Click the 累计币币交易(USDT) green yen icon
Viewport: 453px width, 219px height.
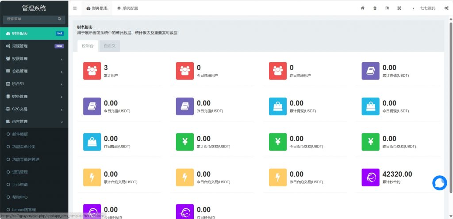pos(185,142)
